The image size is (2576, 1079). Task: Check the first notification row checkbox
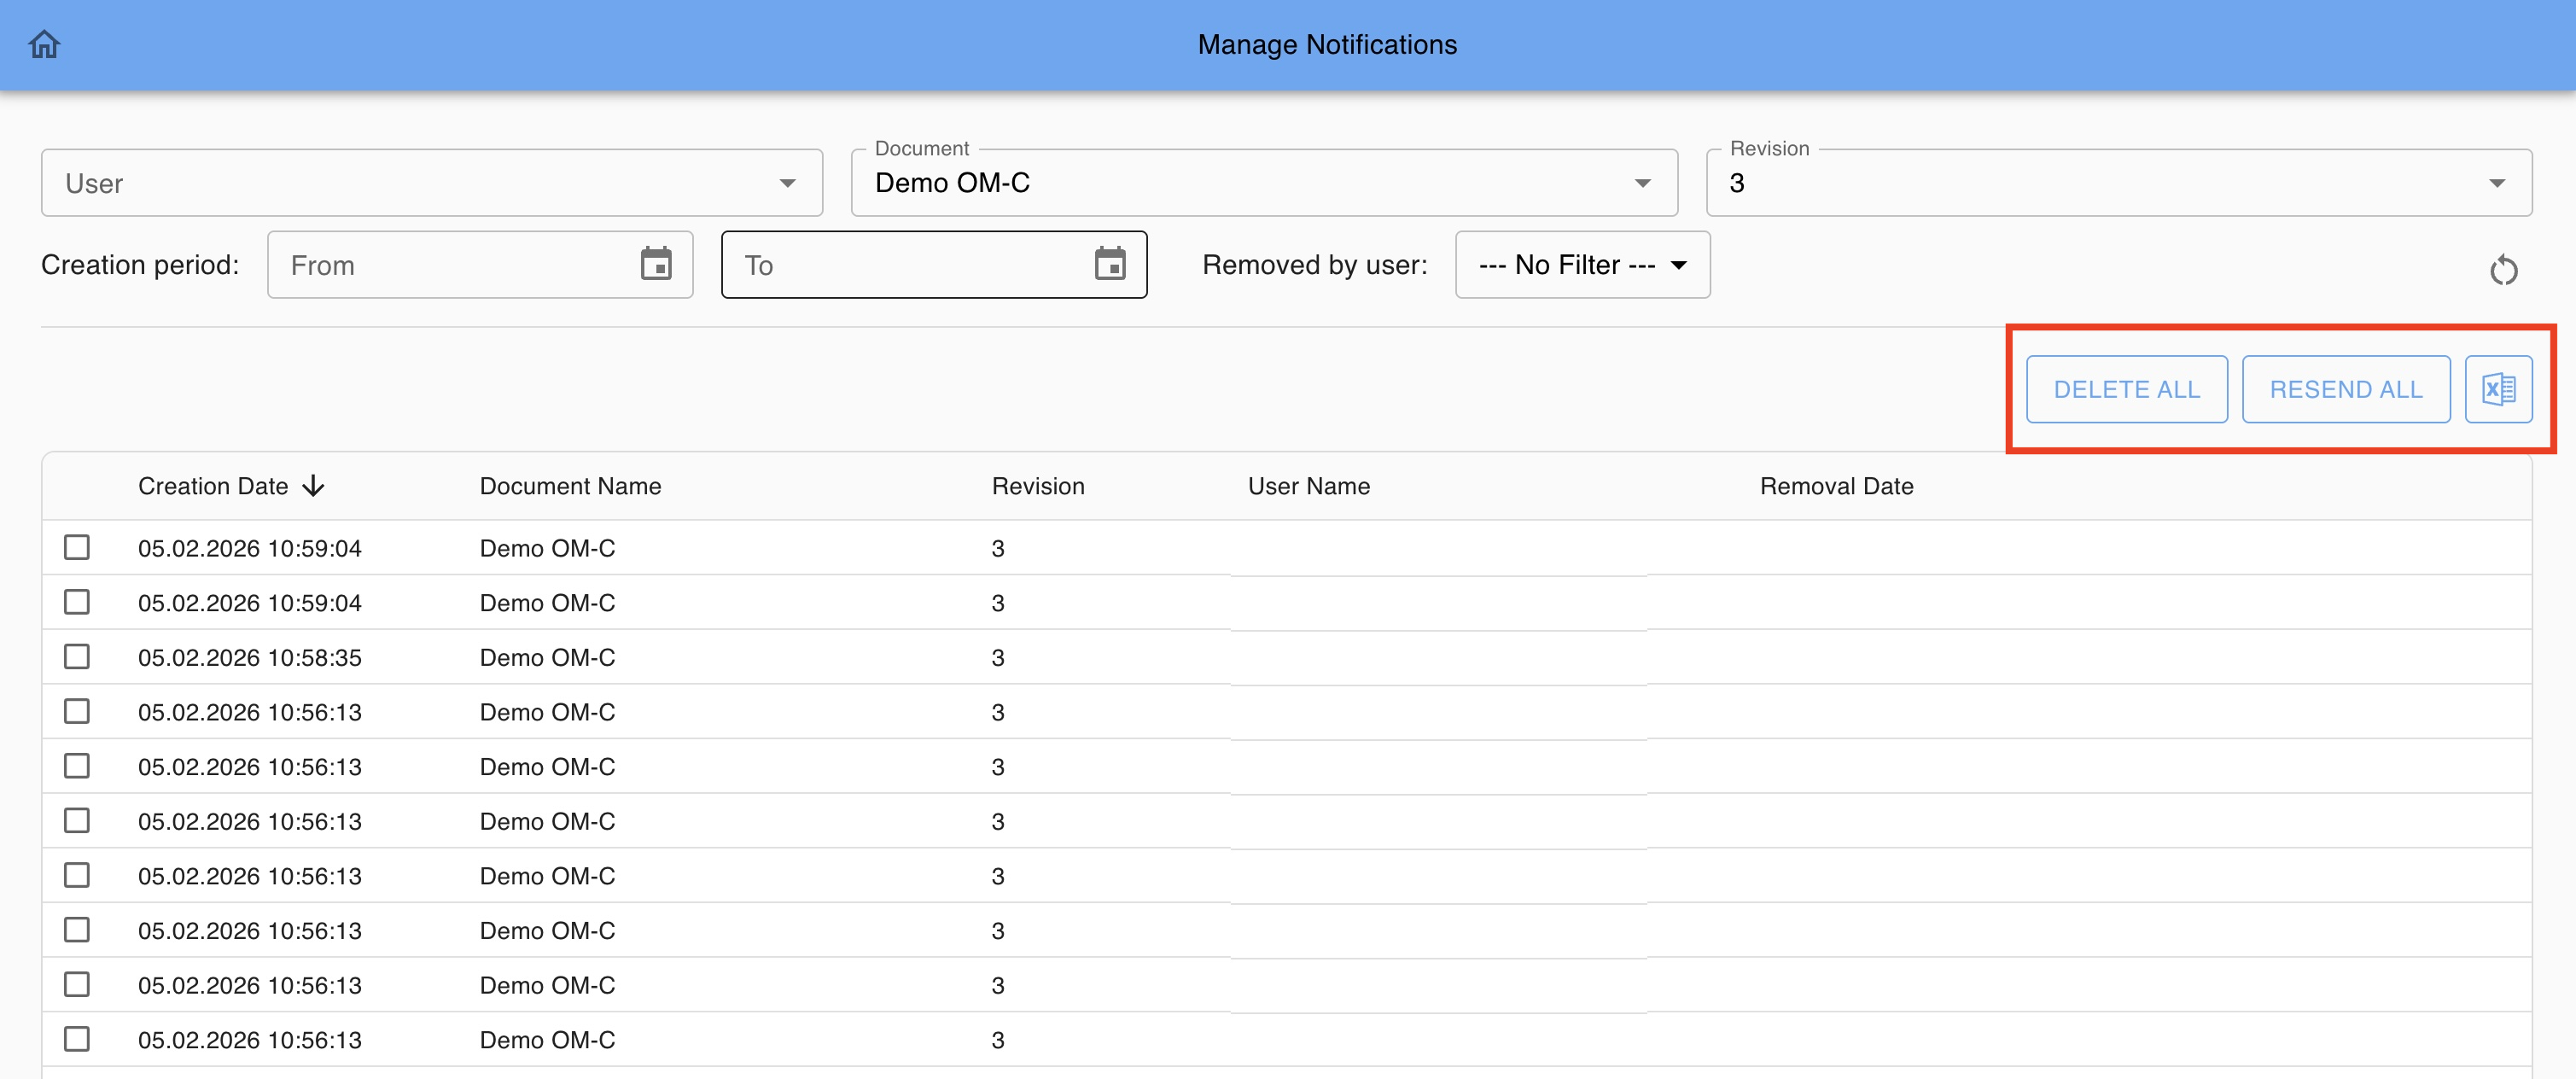tap(77, 548)
